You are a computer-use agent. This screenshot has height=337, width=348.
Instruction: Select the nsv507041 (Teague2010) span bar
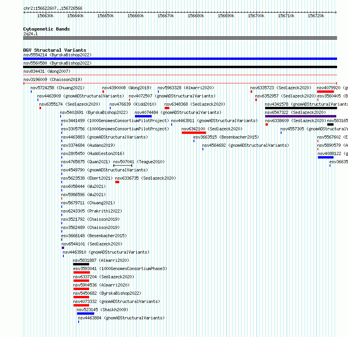pos(123,166)
